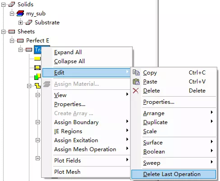Click the Solids folder icon
This screenshot has height=181, width=220.
12,5
